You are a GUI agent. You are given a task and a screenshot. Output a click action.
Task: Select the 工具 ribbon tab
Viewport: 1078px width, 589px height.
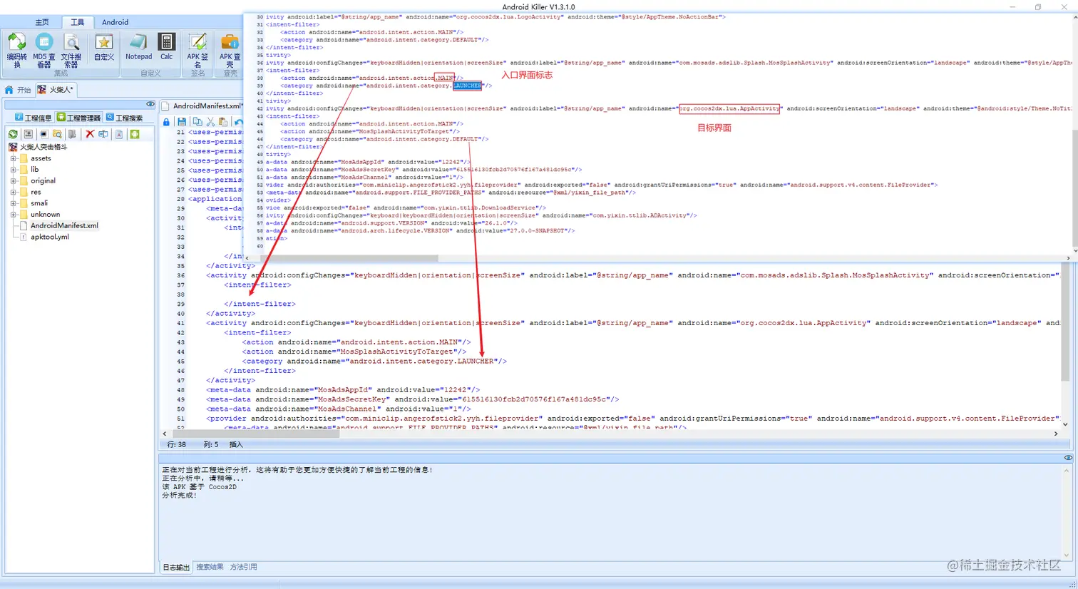[77, 22]
